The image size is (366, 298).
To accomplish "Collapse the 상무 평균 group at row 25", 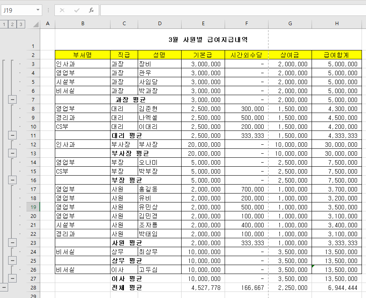I will (x=12, y=261).
